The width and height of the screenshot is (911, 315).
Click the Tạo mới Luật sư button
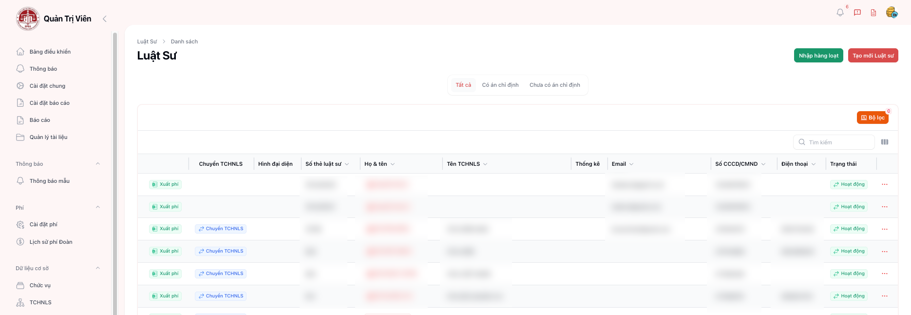tap(873, 56)
